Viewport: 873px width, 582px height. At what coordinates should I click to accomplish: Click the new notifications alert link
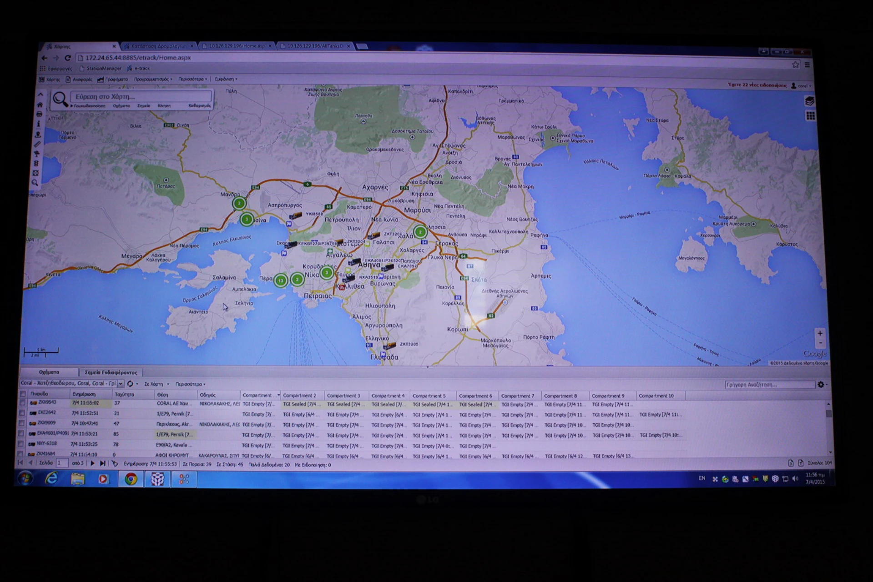point(757,85)
